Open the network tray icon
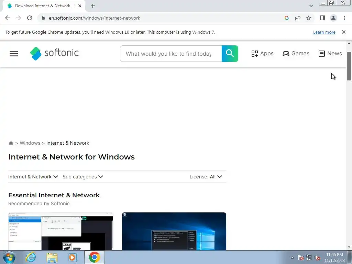Viewport: 352px width, 264px height. click(309, 257)
